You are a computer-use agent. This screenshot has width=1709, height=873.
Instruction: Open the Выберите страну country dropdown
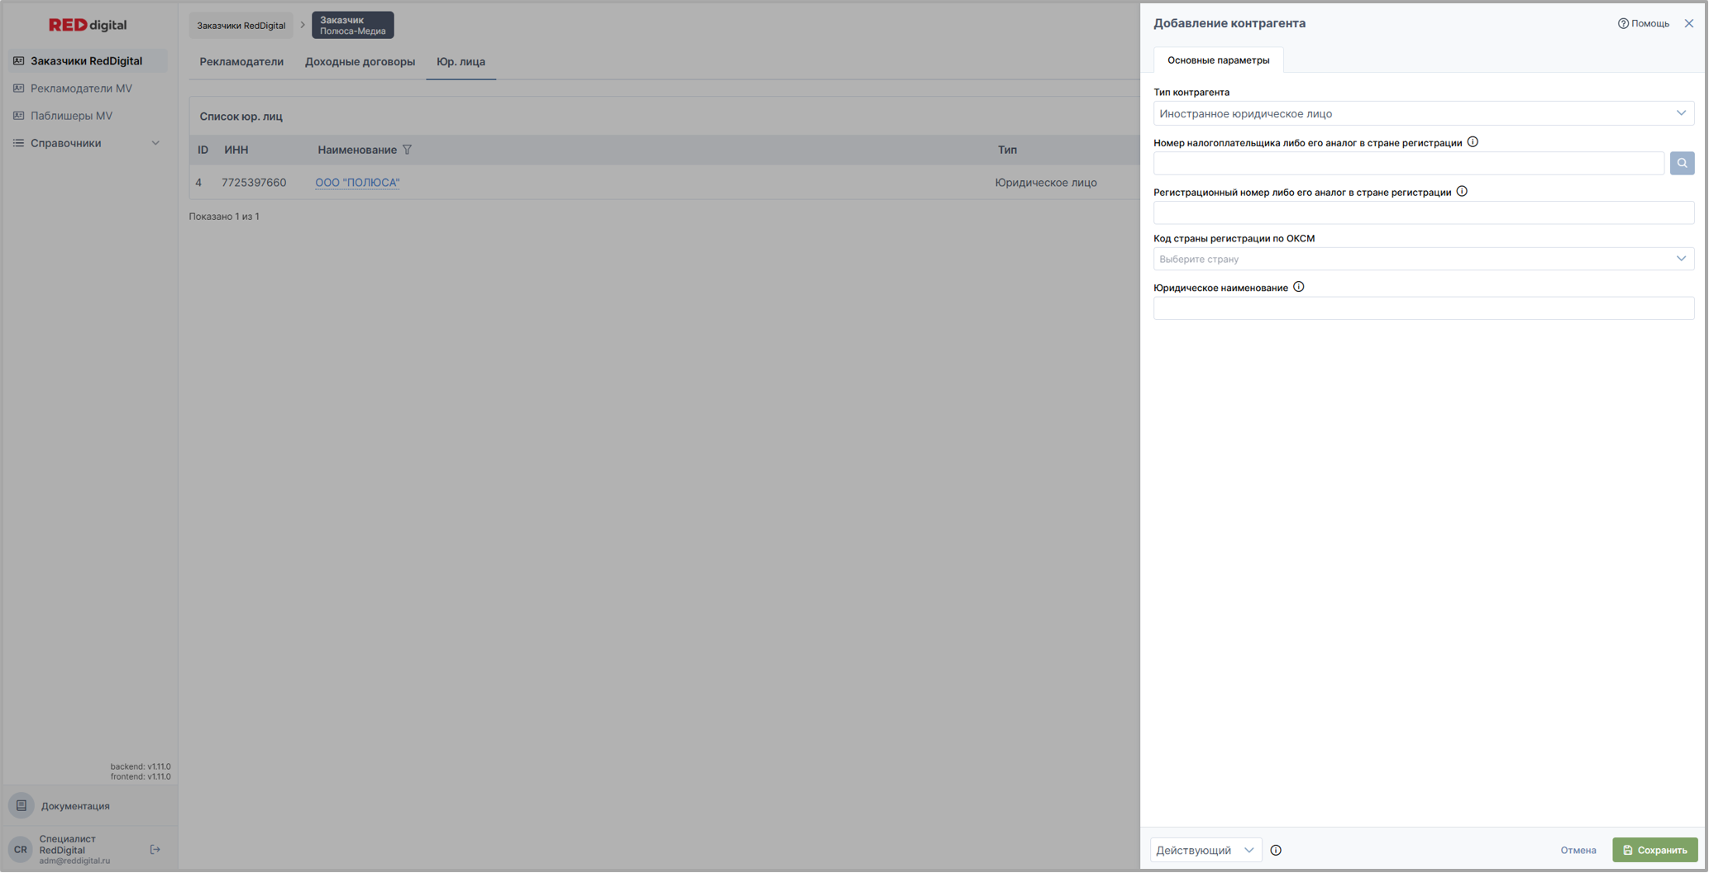(1422, 259)
